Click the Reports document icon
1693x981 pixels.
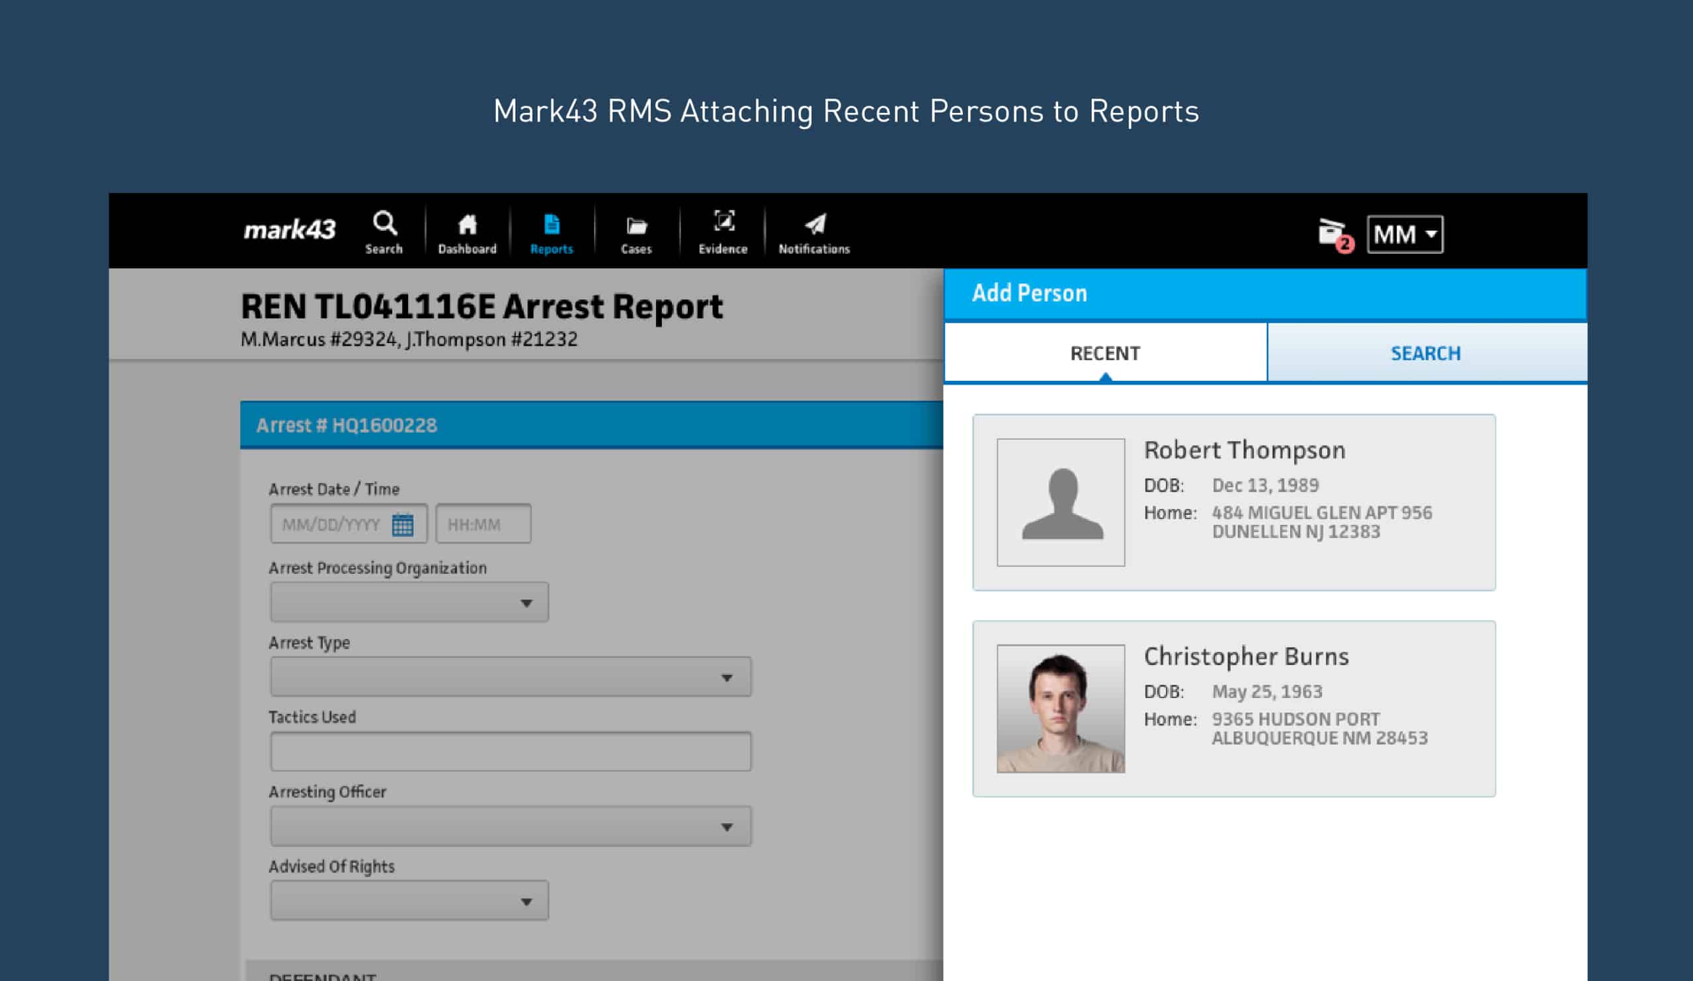(551, 225)
